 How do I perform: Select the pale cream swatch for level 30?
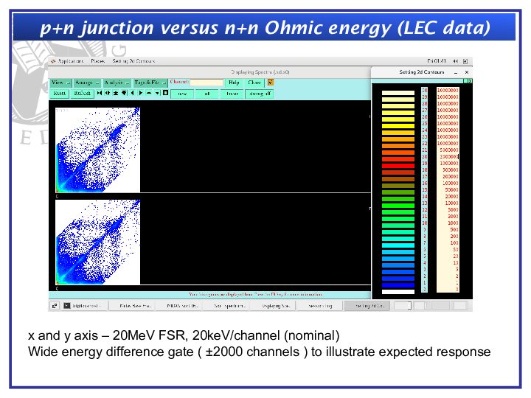[398, 93]
